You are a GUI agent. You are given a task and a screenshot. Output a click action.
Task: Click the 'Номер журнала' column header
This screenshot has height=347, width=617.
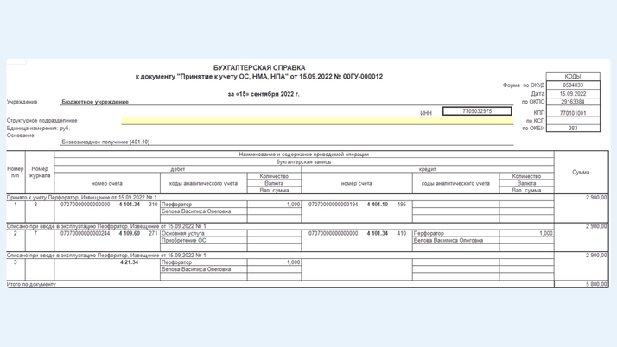[40, 172]
